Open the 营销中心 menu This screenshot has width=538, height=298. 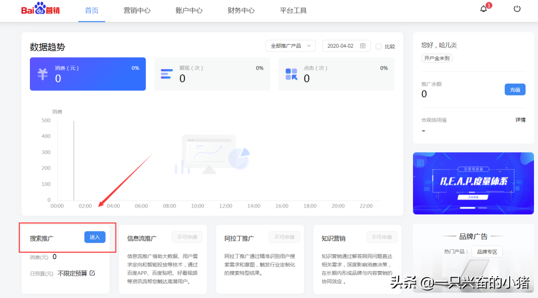[x=137, y=10]
